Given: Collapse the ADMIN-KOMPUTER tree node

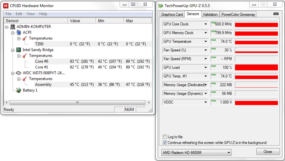Looking at the screenshot, I should click(x=6, y=27).
